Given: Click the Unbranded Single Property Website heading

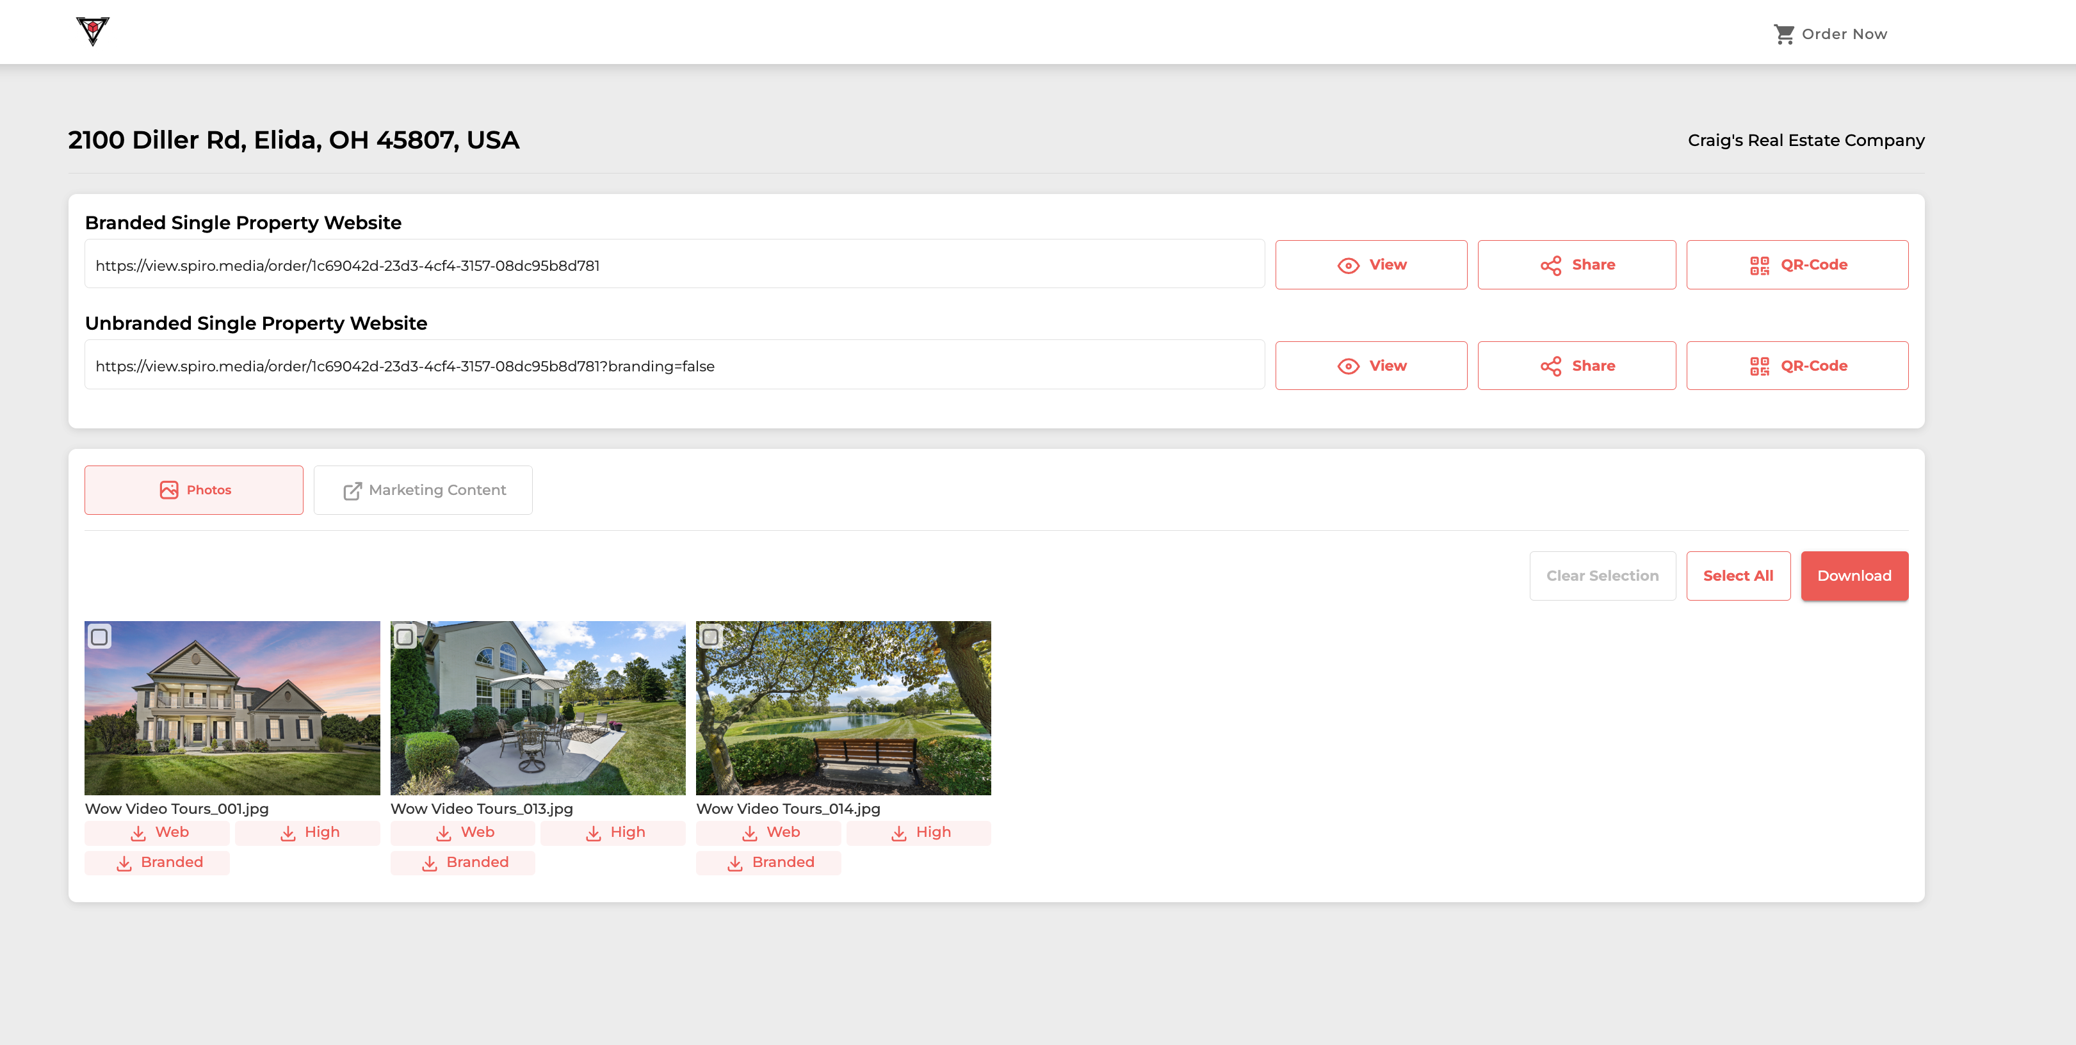Looking at the screenshot, I should pos(256,323).
